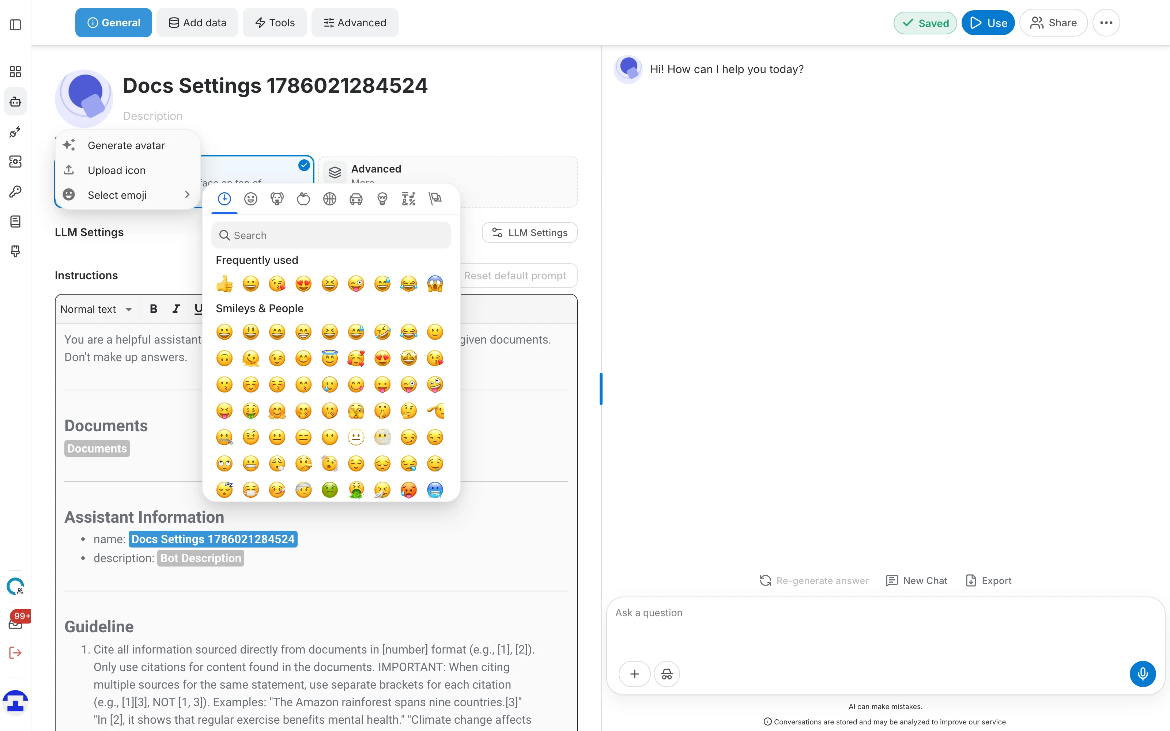Select the Frequently used clock tab
The height and width of the screenshot is (731, 1170).
pos(224,199)
